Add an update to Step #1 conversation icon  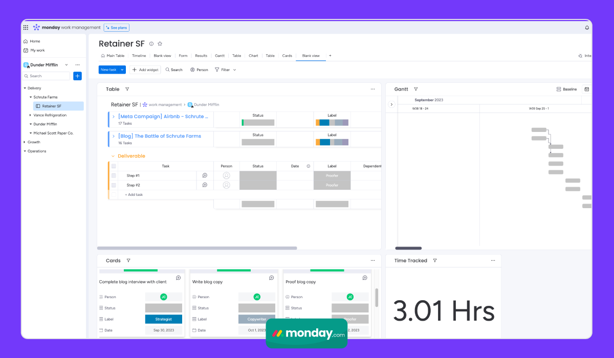[205, 175]
